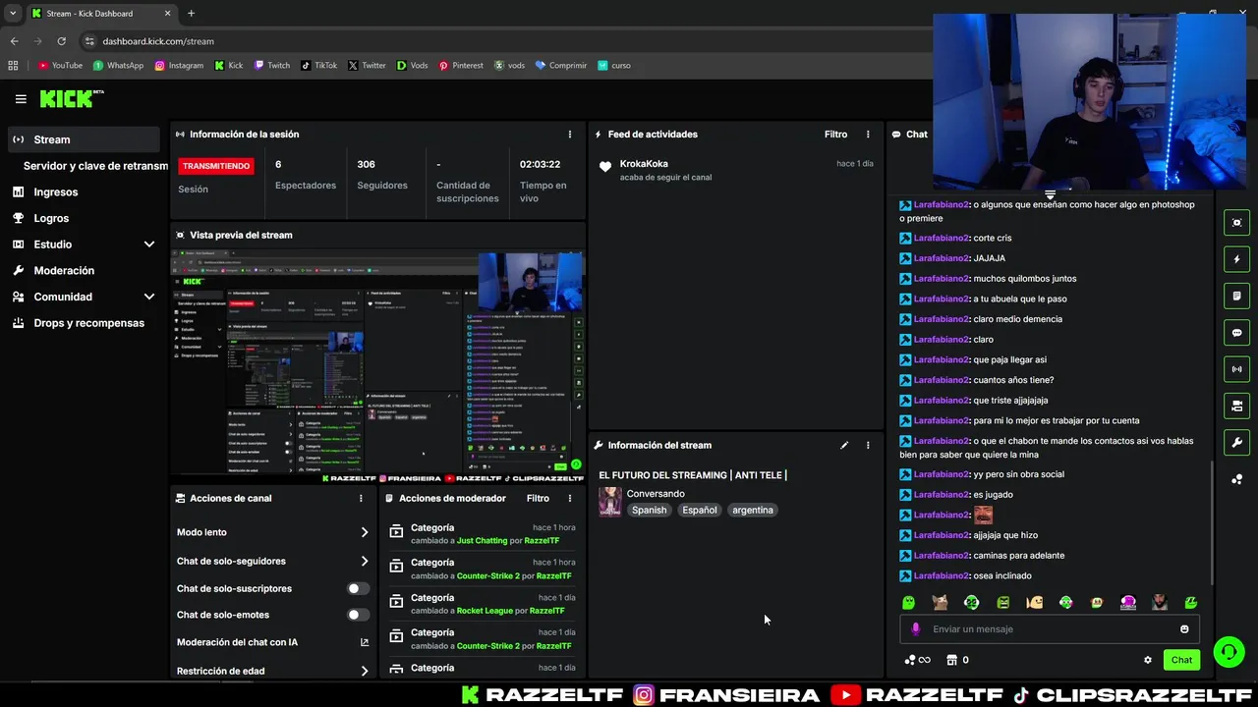The width and height of the screenshot is (1258, 707).
Task: Open browser tab list dropdown arrow
Action: [13, 13]
